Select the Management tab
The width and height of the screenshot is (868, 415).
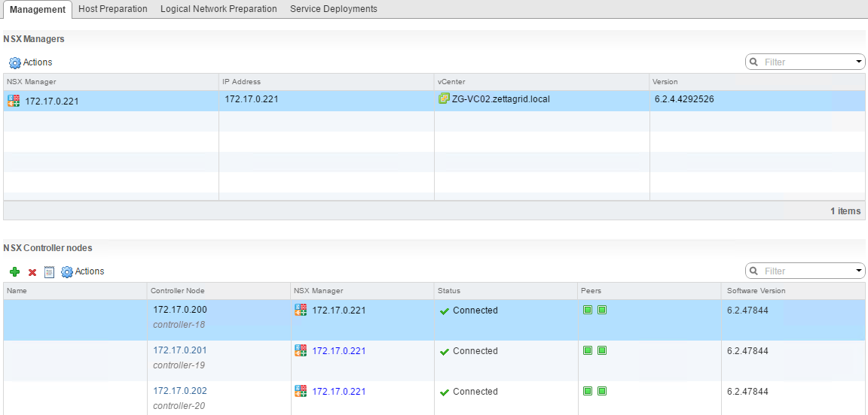click(x=38, y=9)
